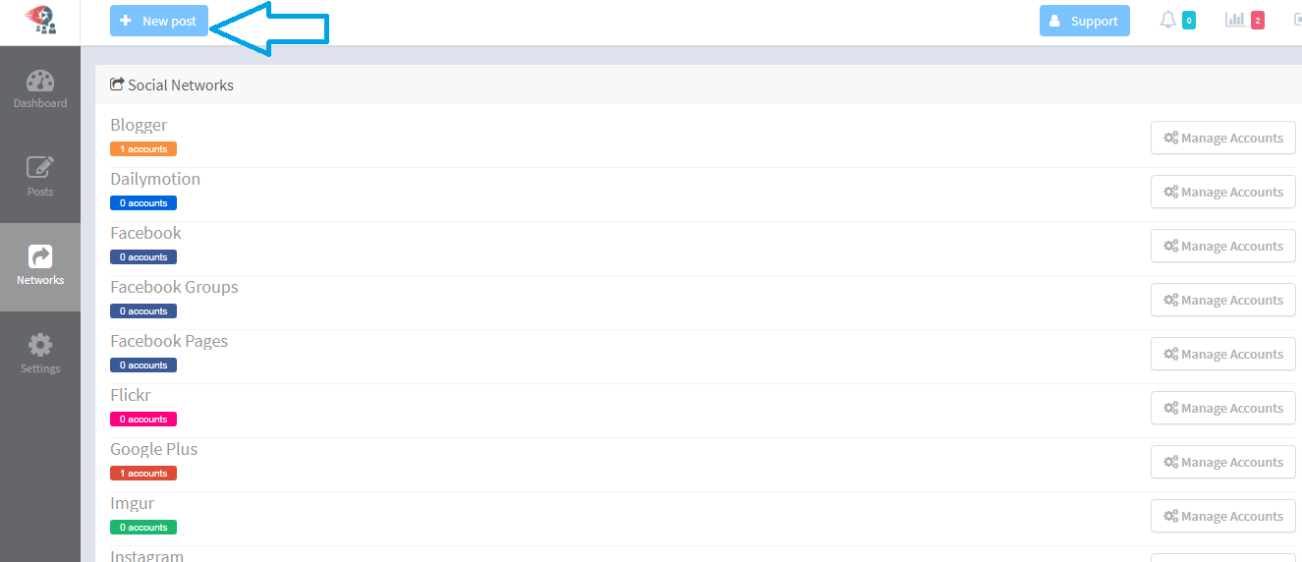Open the Support button

pyautogui.click(x=1084, y=21)
